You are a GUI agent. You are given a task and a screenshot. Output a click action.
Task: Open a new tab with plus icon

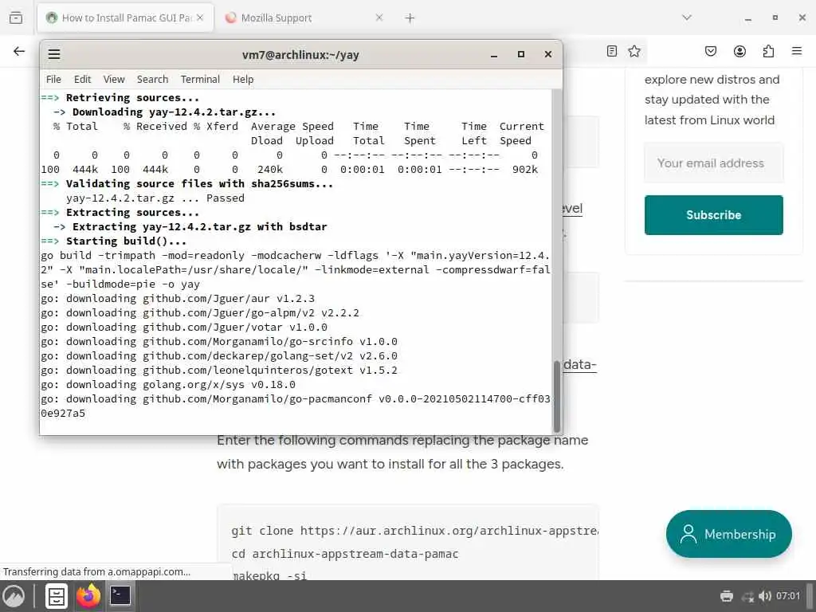coord(410,18)
